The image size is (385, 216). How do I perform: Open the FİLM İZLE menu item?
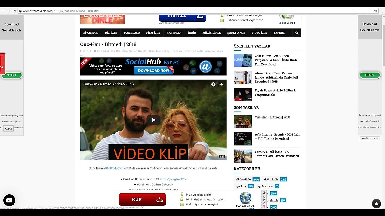[153, 33]
